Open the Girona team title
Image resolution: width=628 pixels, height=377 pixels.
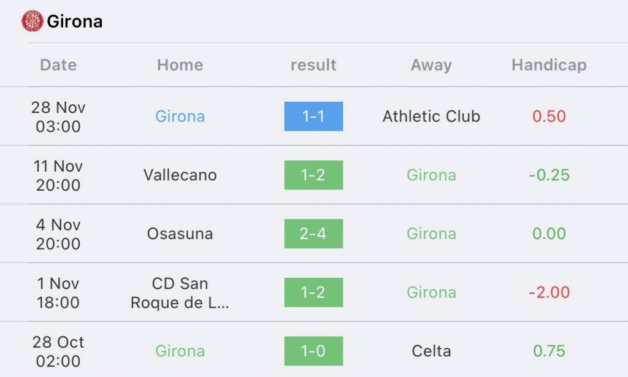pyautogui.click(x=74, y=21)
